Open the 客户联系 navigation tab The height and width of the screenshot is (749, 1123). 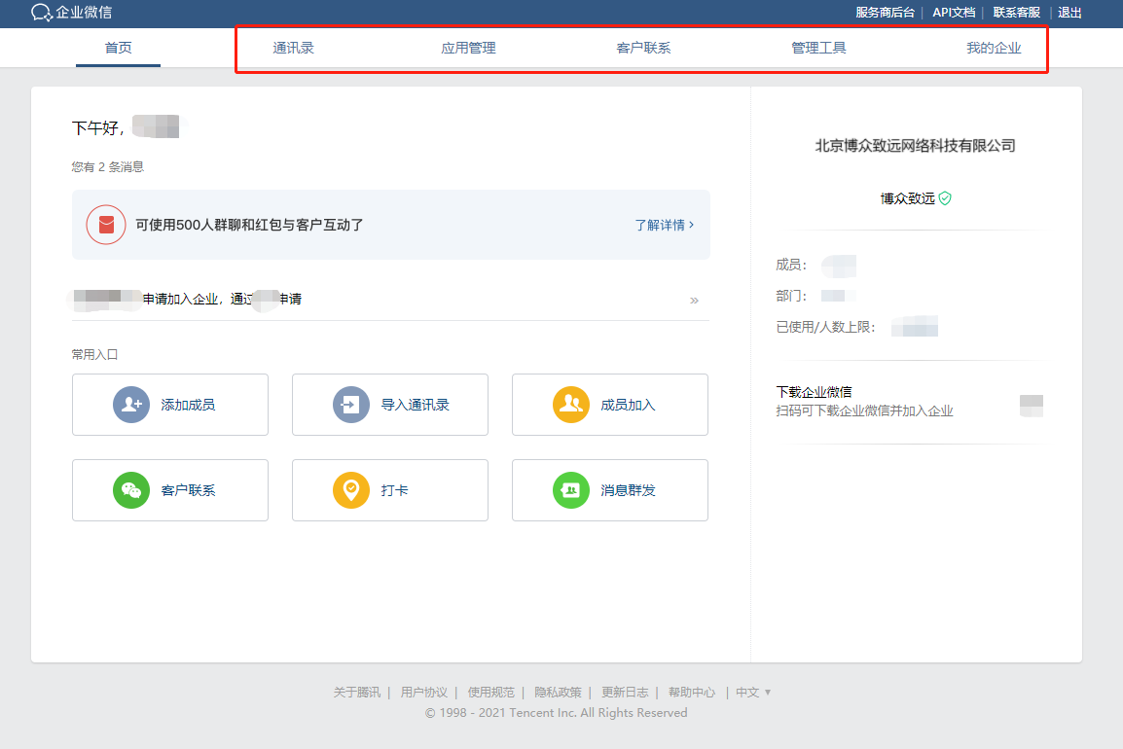(643, 48)
